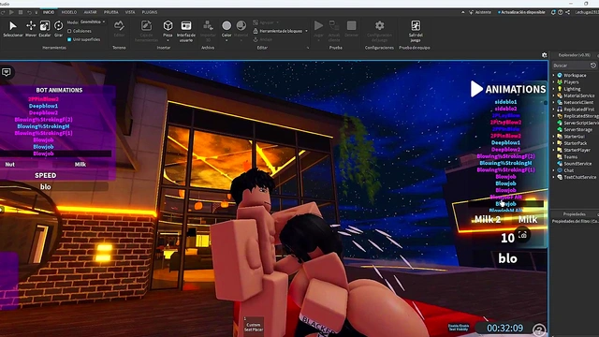Toggle the Colisiones checkbox

69,31
